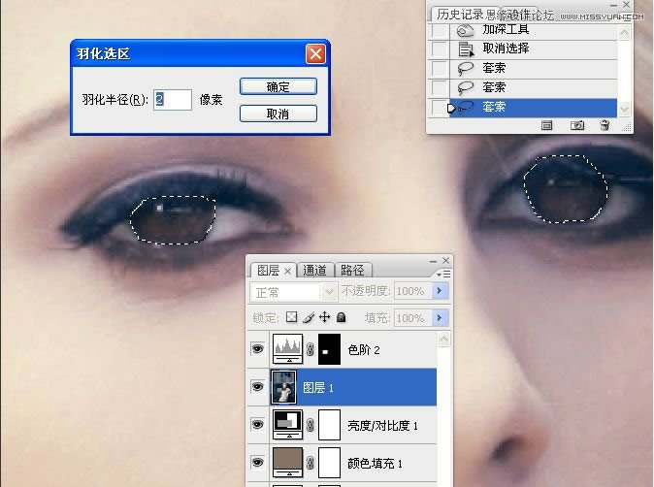Viewport: 654px width, 487px height.
Task: Click the delete state trash icon in History
Action: 605,125
